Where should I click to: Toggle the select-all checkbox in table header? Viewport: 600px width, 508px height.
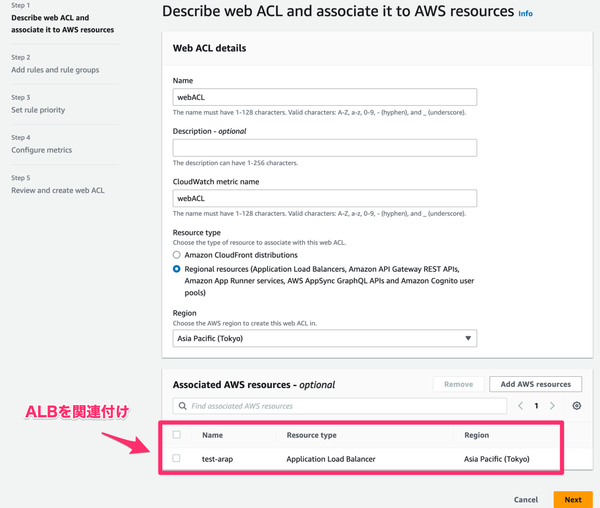177,435
